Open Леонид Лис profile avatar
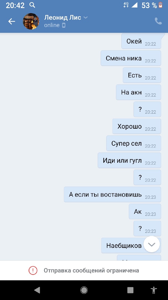This screenshot has width=168, height=300. pyautogui.click(x=31, y=21)
